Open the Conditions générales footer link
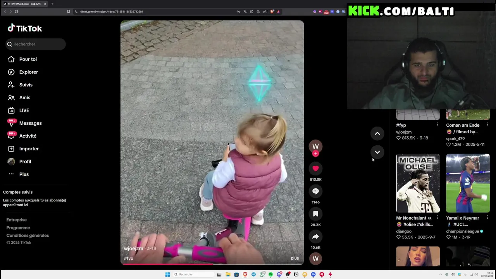Viewport: 496px width, 279px height. pyautogui.click(x=28, y=235)
